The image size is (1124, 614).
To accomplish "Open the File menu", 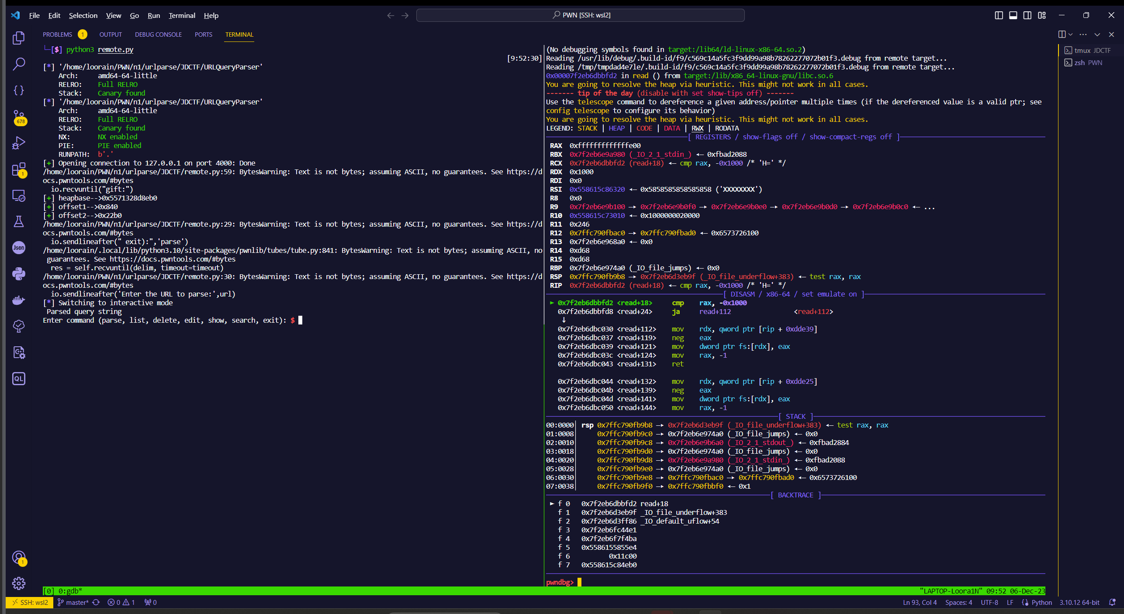I will [34, 15].
